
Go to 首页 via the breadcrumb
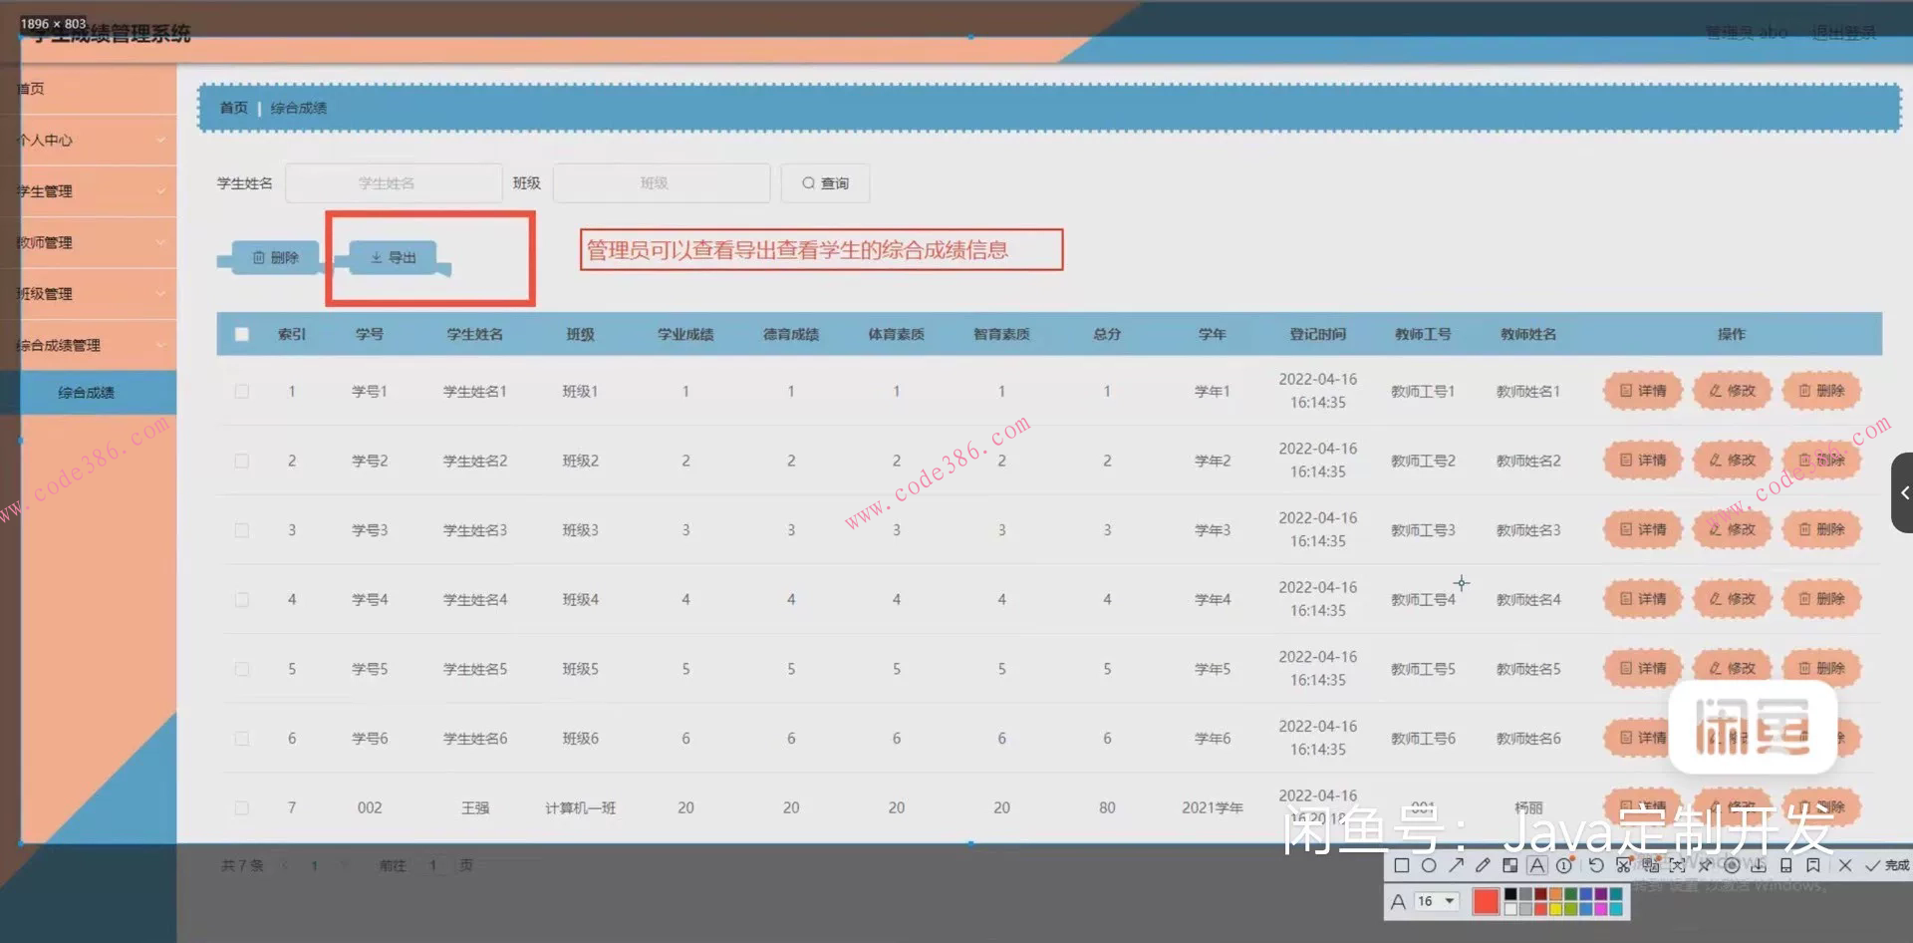coord(233,108)
